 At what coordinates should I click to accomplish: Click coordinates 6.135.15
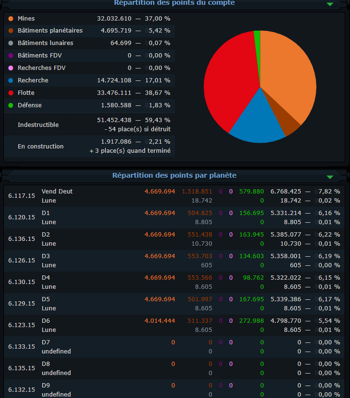pyautogui.click(x=21, y=369)
